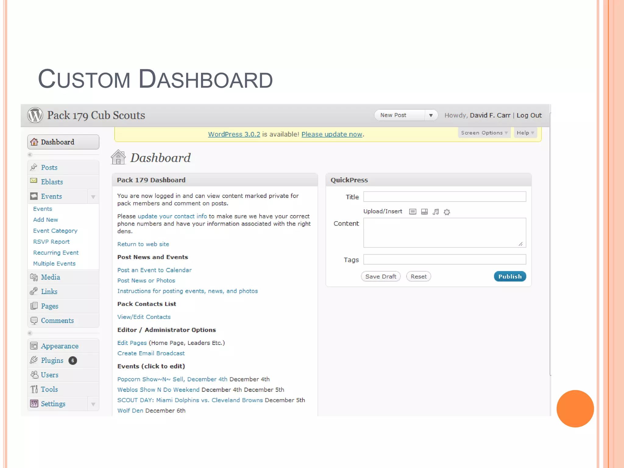Click the Plugins plug icon

(x=34, y=360)
